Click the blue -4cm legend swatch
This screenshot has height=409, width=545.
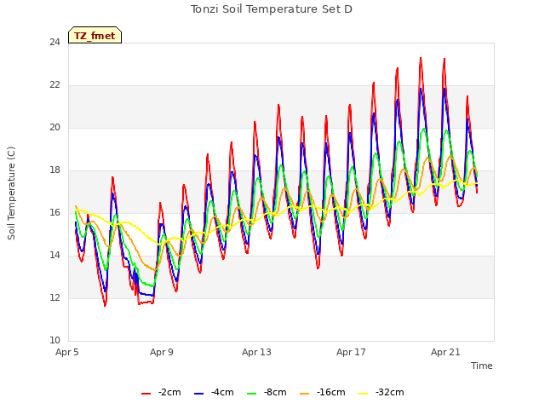[198, 394]
